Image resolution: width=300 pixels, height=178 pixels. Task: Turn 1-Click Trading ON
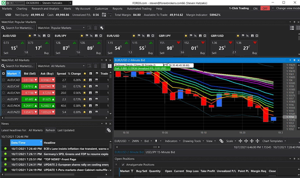(x=255, y=8)
